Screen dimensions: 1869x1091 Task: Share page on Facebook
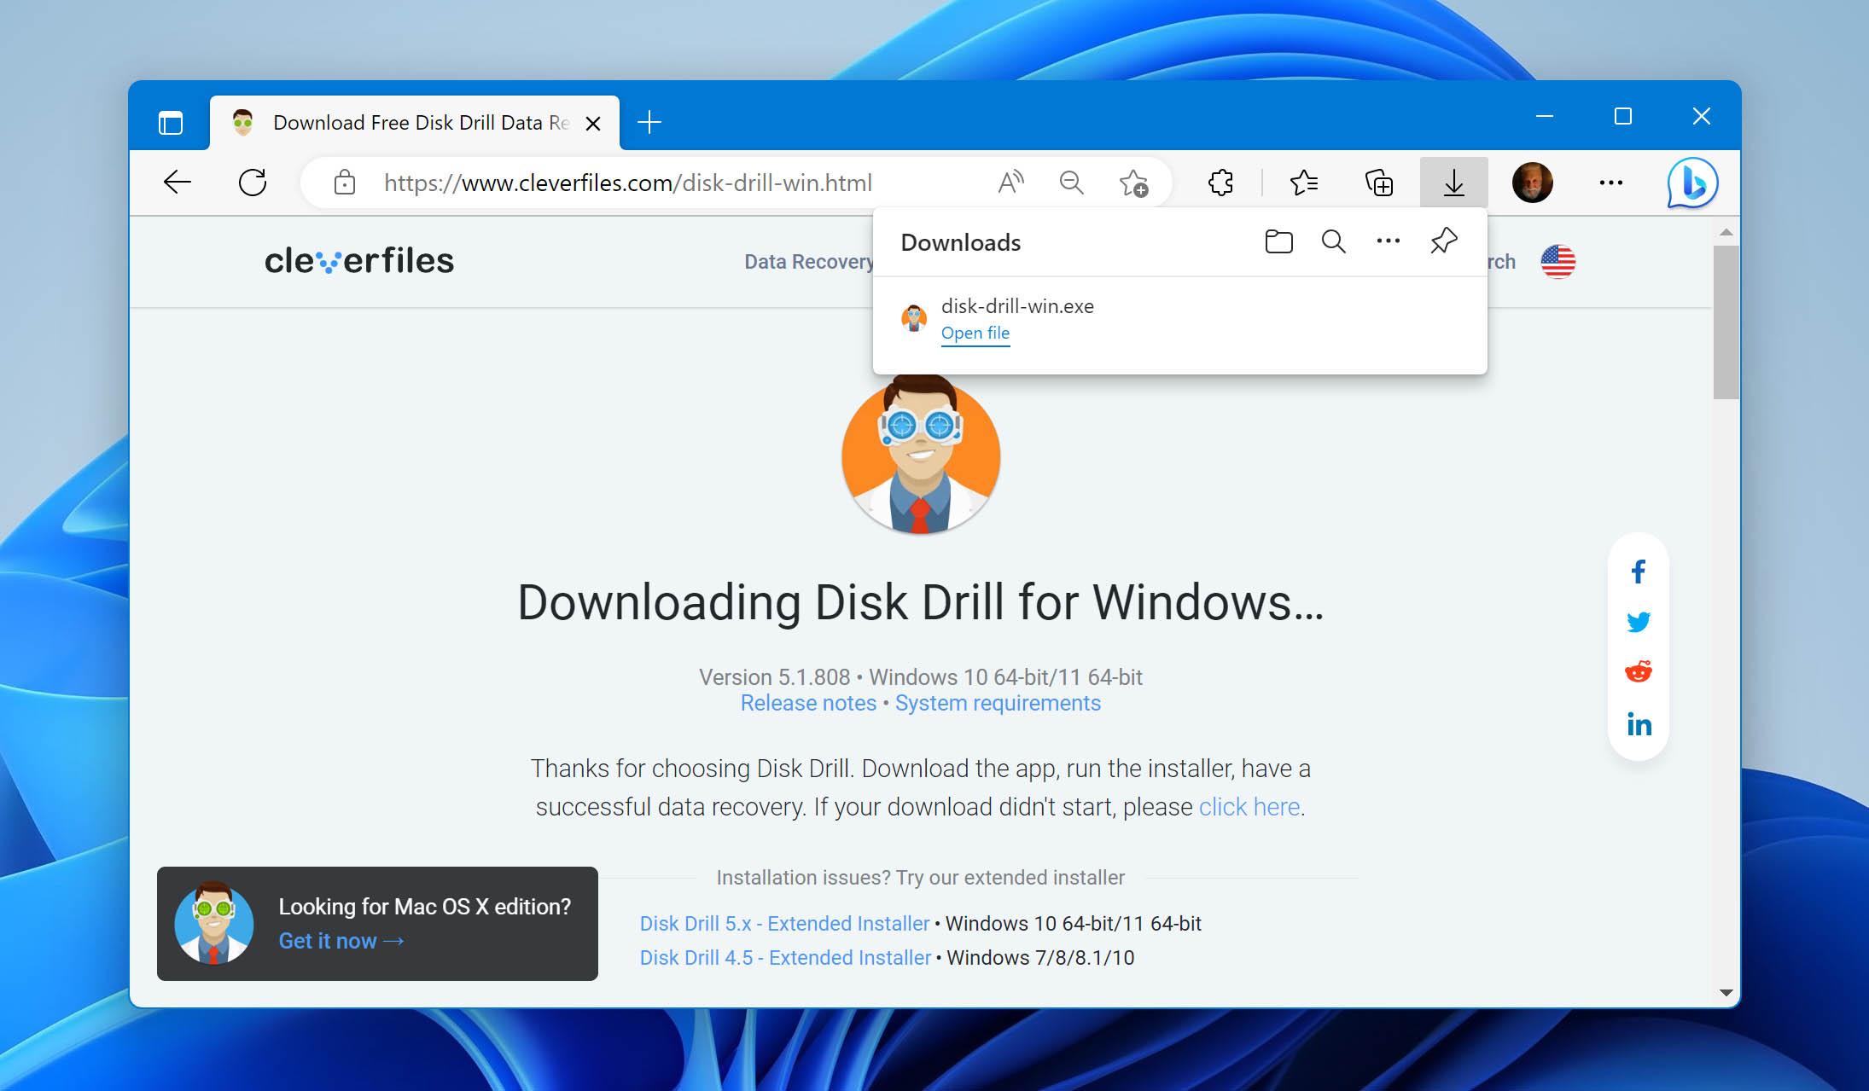[x=1638, y=572]
